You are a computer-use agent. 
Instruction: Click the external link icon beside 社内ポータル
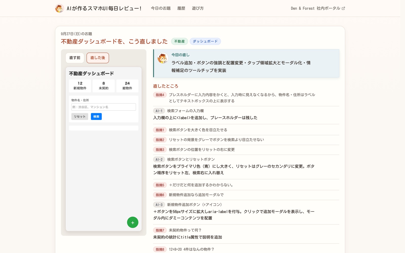point(343,8)
